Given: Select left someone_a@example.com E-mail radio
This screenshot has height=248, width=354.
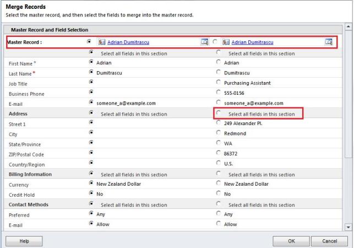Looking at the screenshot, I should pyautogui.click(x=91, y=102).
